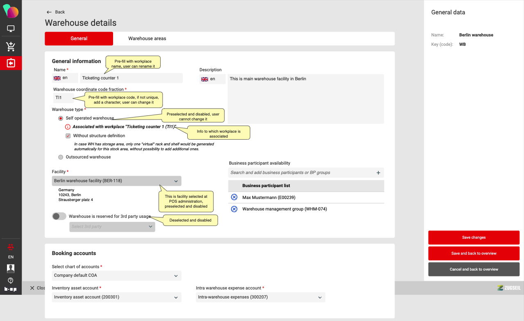Click the Name input field
This screenshot has width=524, height=321.
131,78
